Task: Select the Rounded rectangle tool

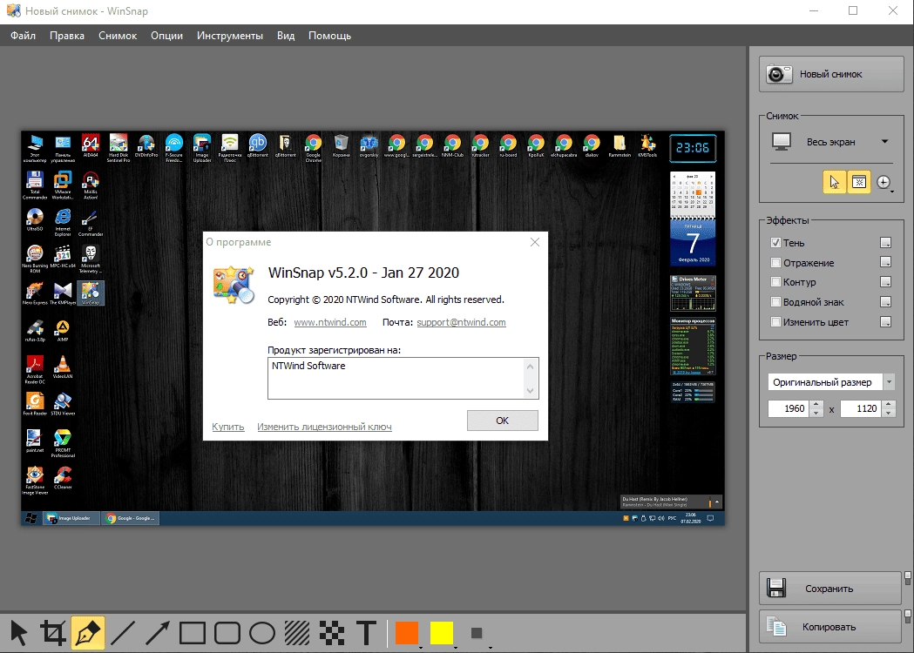Action: coord(227,633)
